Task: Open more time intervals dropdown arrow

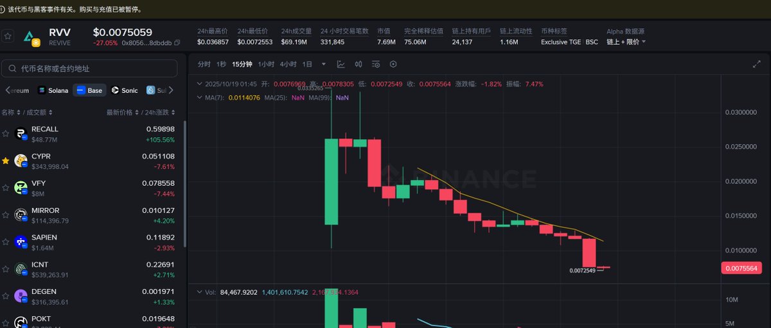Action: coord(324,64)
